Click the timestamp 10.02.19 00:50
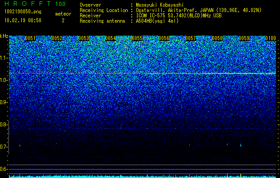Viewport: 280px width, 178px height. (23, 20)
